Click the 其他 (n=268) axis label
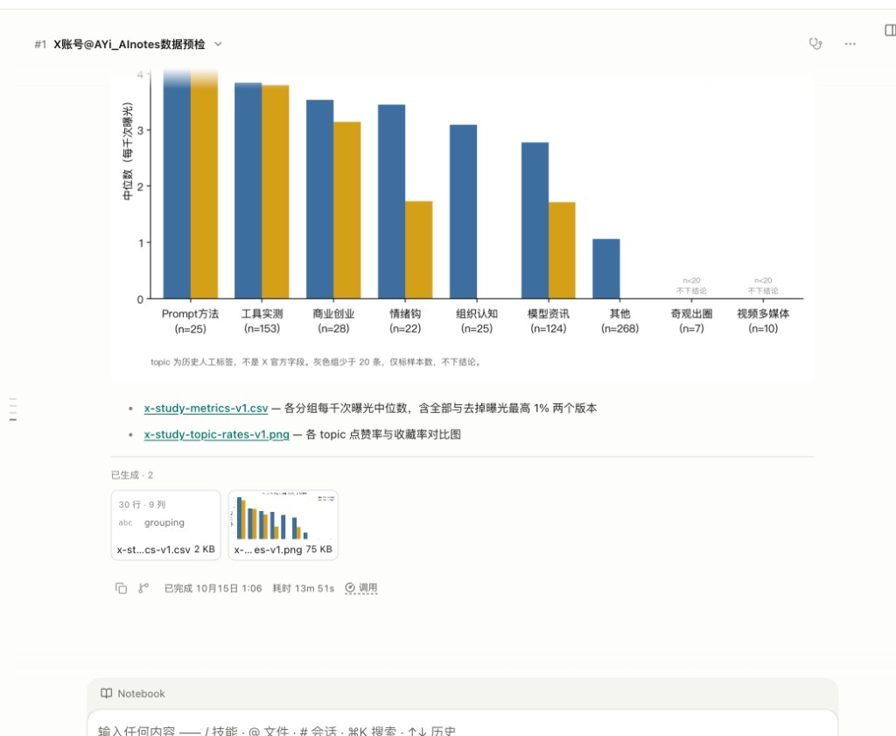This screenshot has height=736, width=896. (620, 321)
